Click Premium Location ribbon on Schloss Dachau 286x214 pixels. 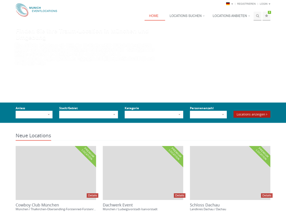pos(262,154)
